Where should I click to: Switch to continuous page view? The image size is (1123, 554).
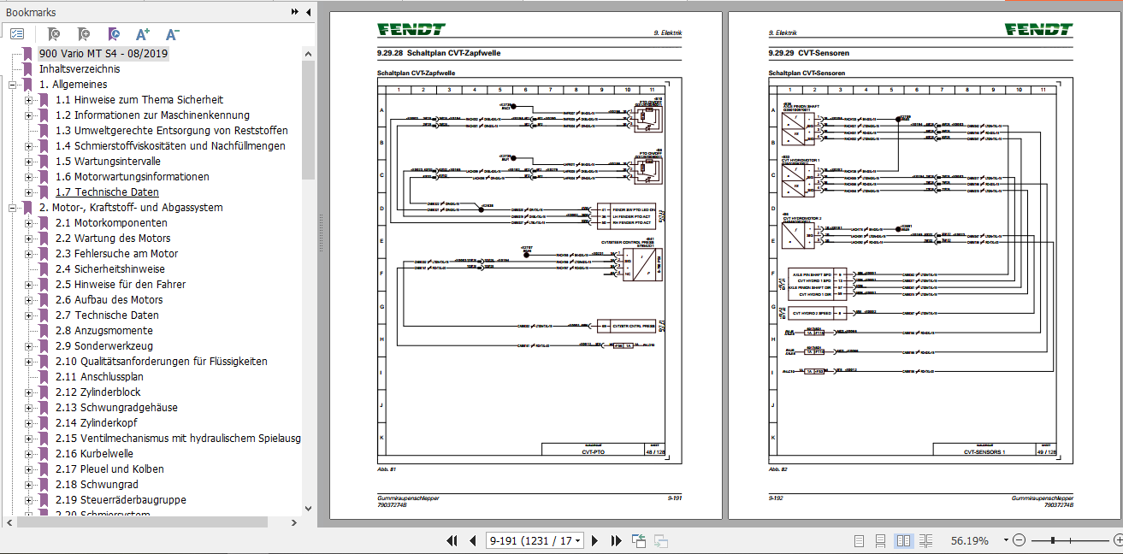(x=880, y=540)
